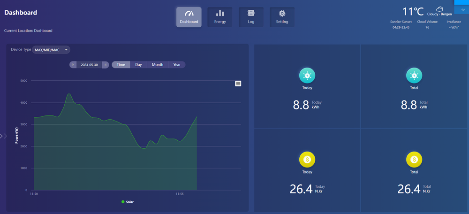Click the Total revenue coin icon
Viewport: 469px width, 214px height.
pyautogui.click(x=414, y=160)
